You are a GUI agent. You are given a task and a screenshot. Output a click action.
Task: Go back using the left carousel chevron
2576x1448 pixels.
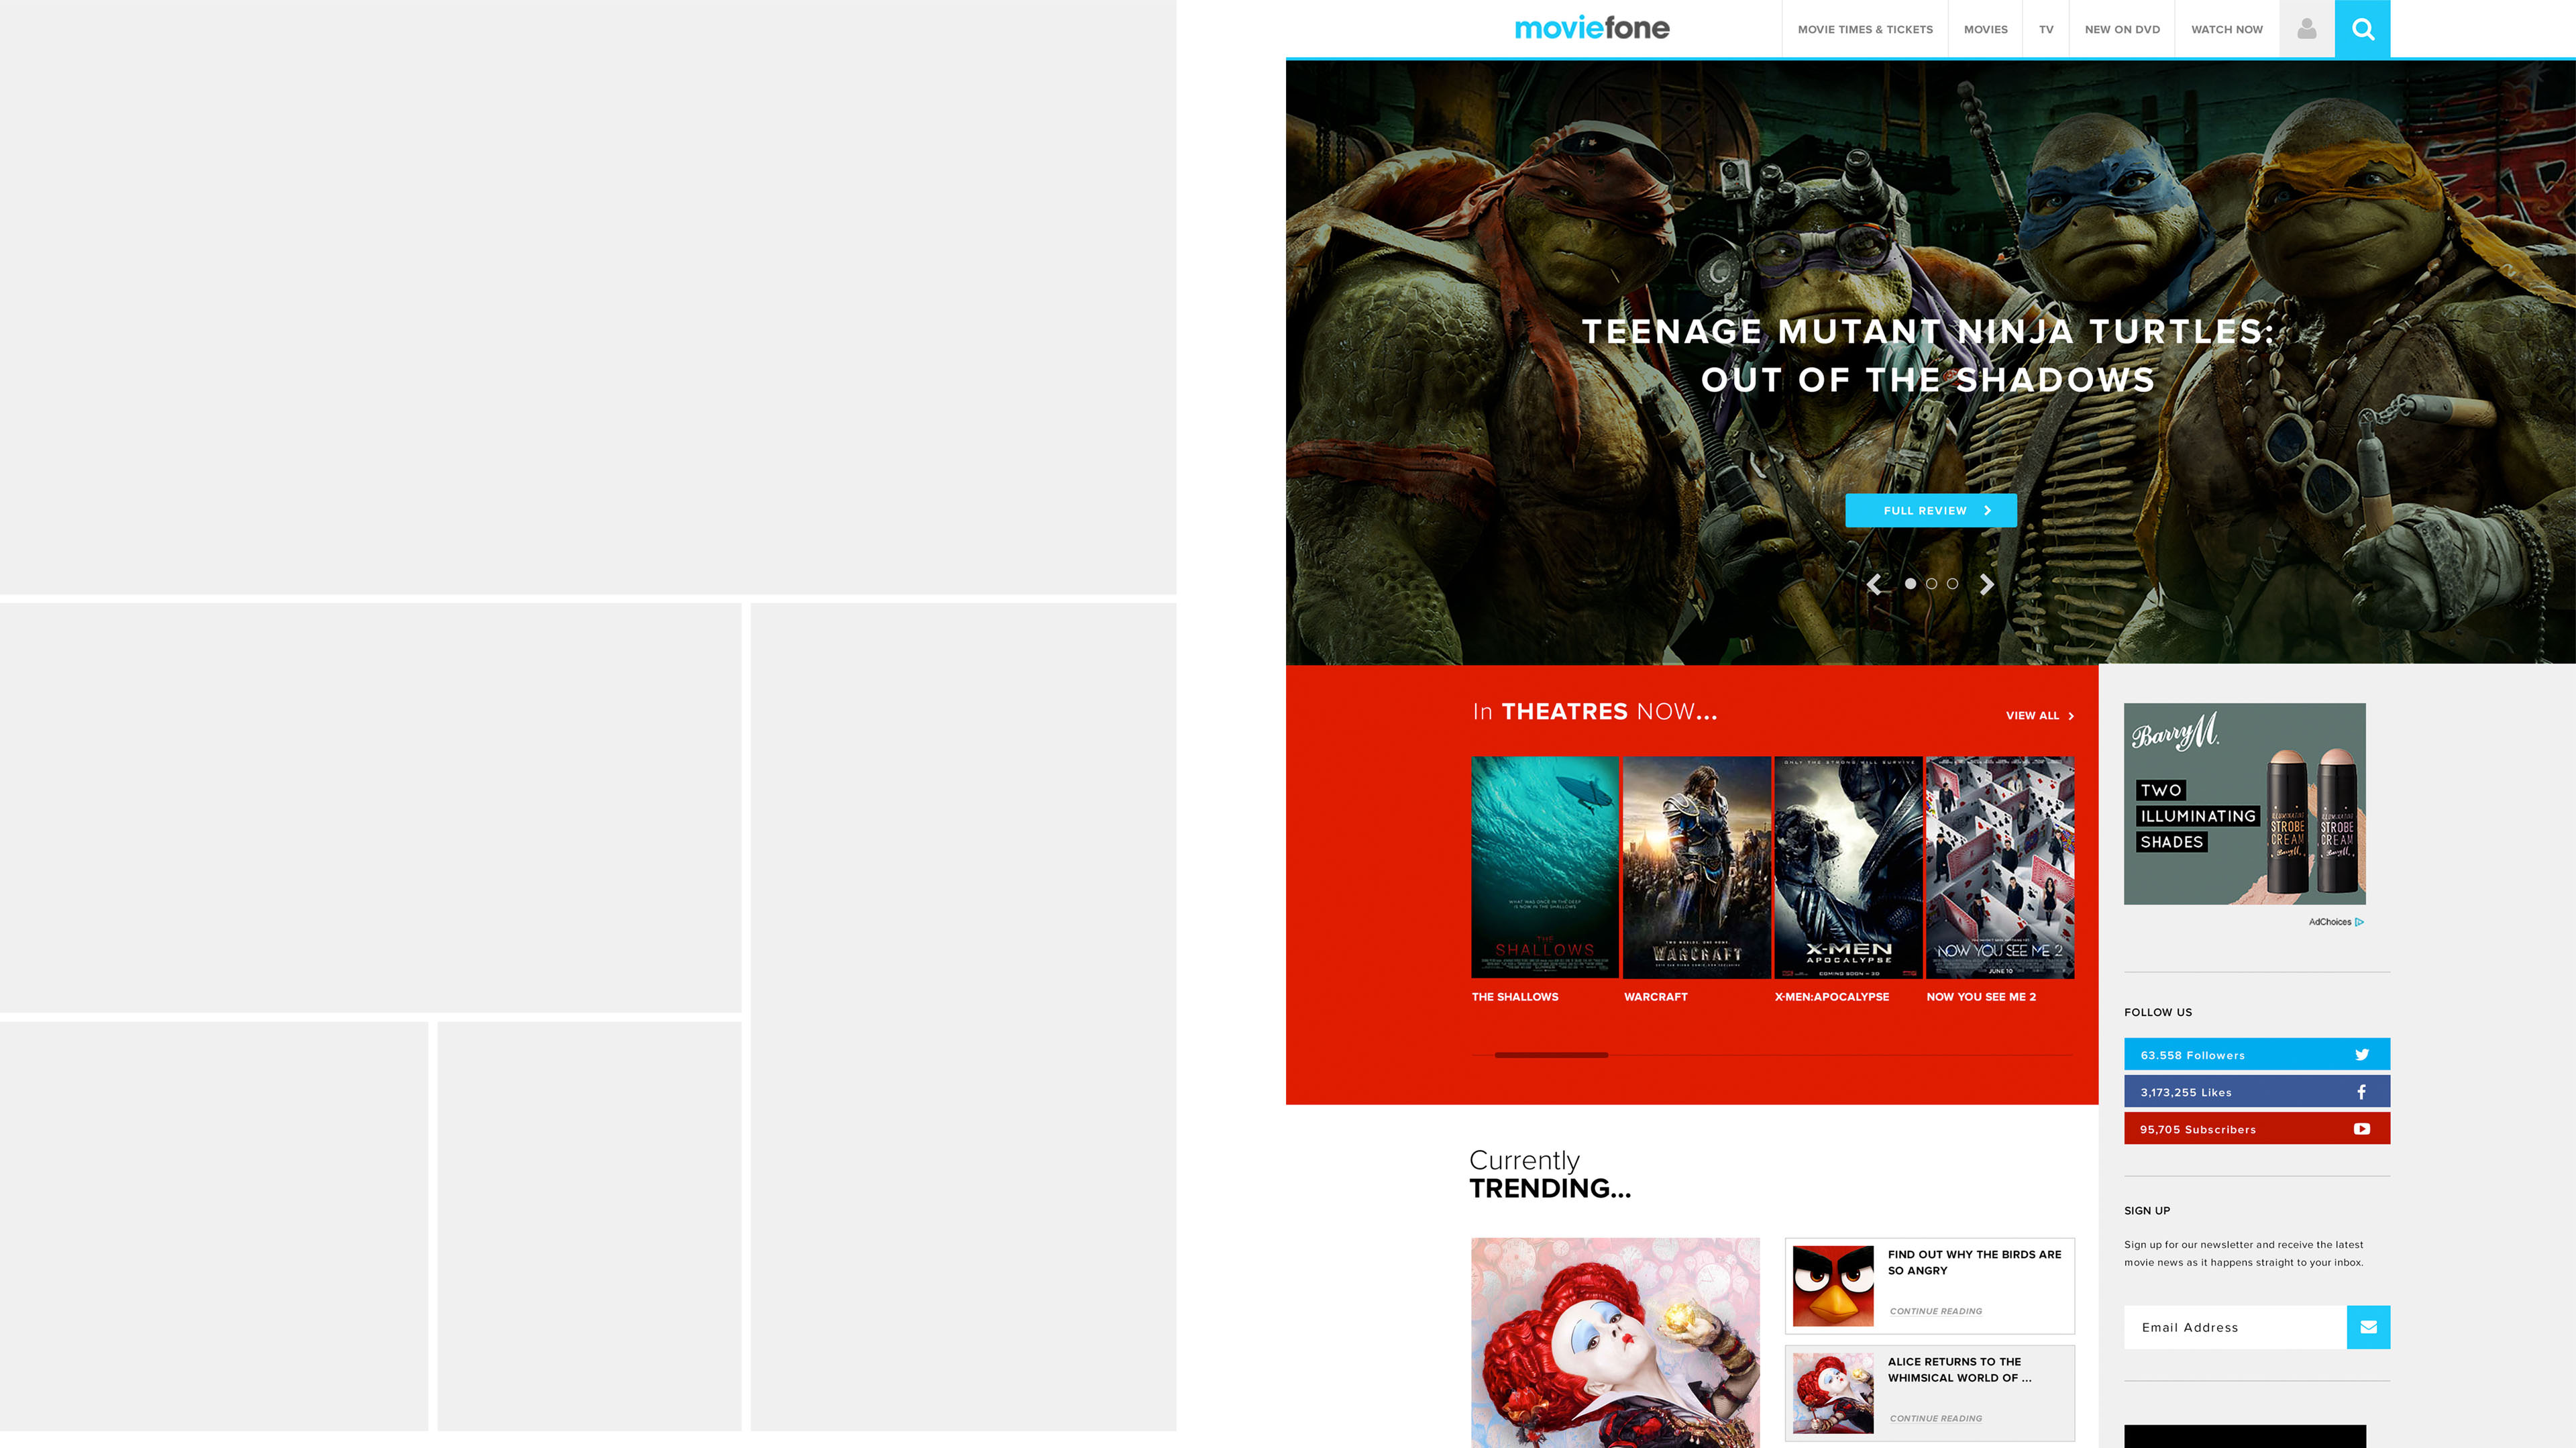tap(1875, 584)
